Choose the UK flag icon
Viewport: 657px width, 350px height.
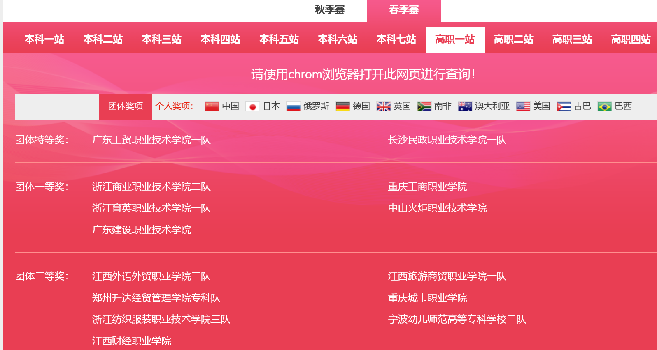[x=383, y=106]
